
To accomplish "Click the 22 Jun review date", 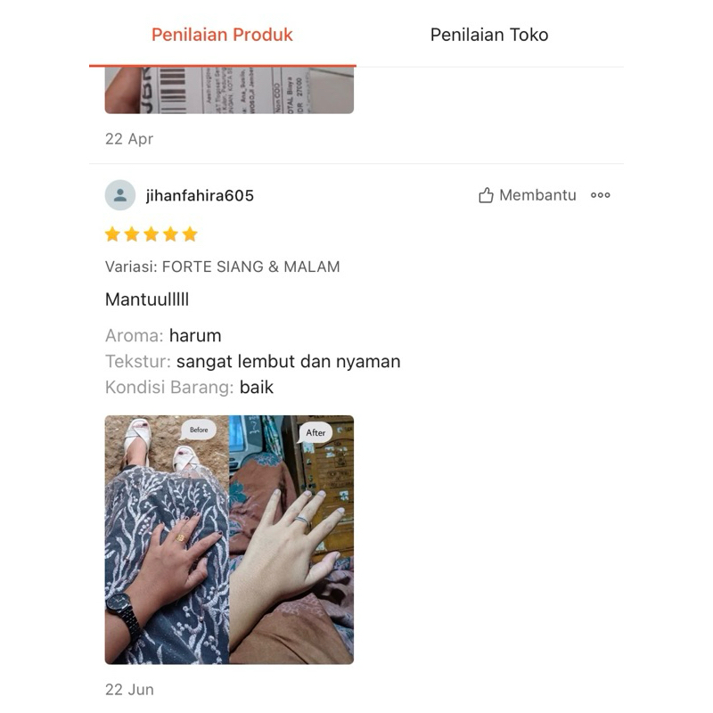I will tap(129, 689).
